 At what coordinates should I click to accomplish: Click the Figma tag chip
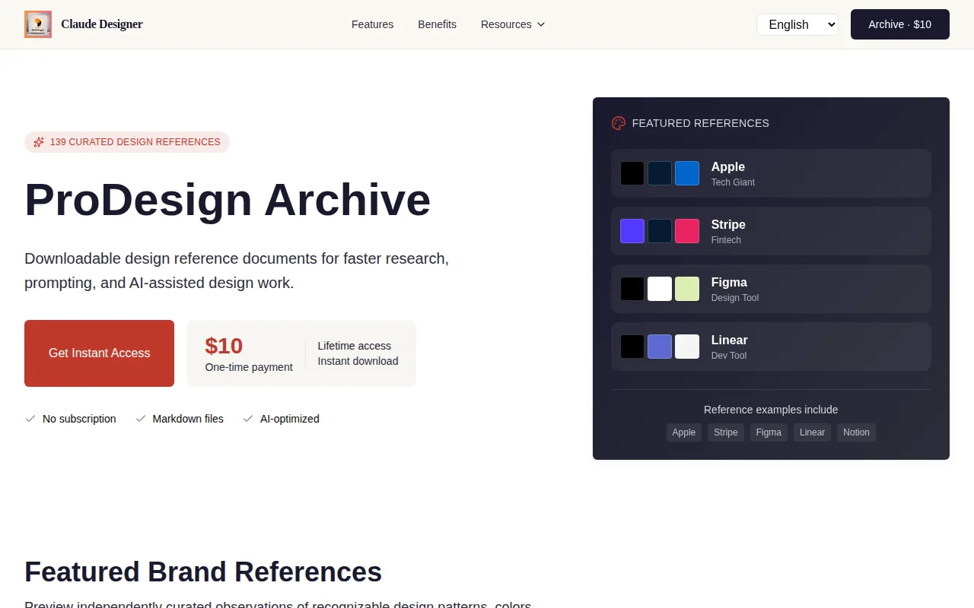[x=769, y=432]
